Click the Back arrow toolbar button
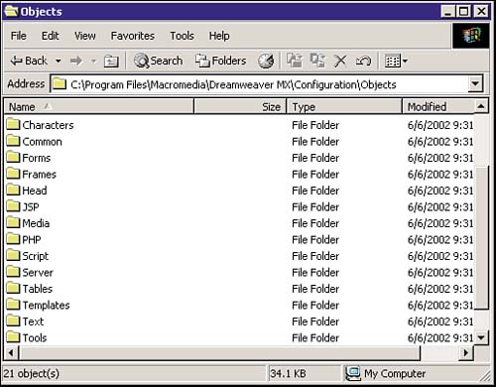 tap(29, 61)
